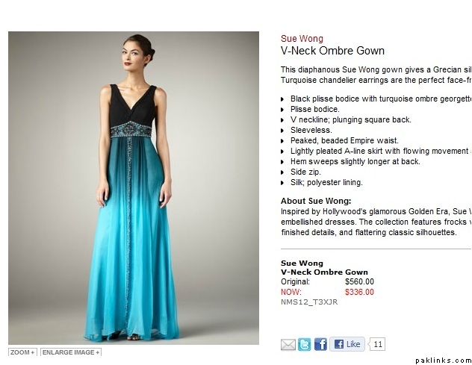
Task: Hit the Facebook Like button
Action: point(347,344)
